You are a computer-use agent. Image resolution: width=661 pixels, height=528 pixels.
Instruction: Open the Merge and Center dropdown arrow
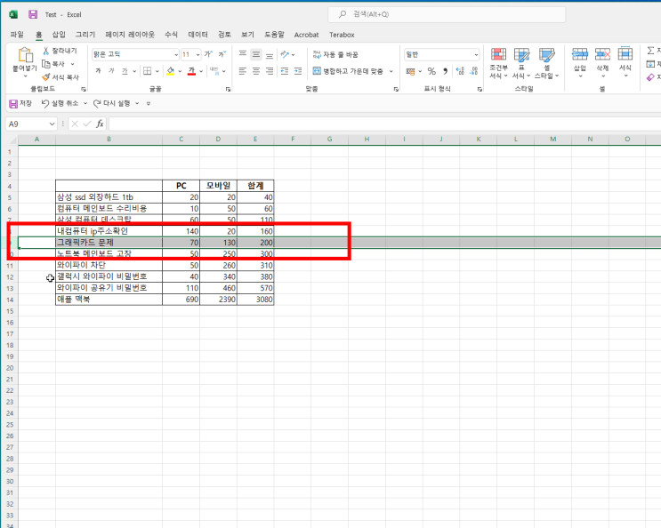click(x=391, y=71)
